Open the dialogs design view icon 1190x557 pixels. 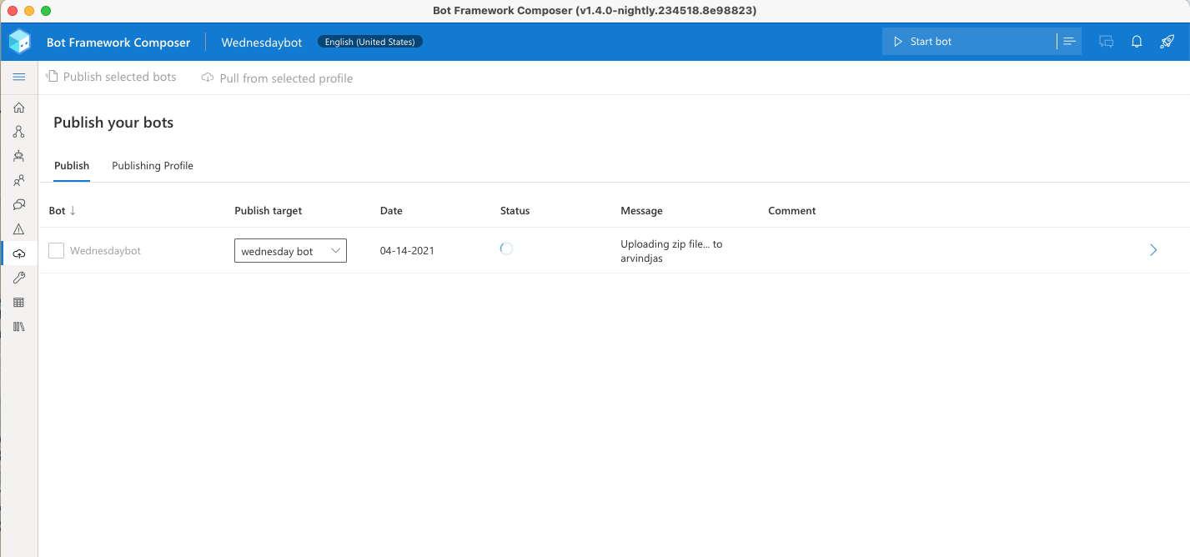pos(18,132)
